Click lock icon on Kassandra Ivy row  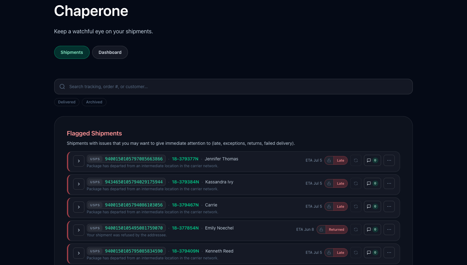(x=329, y=183)
